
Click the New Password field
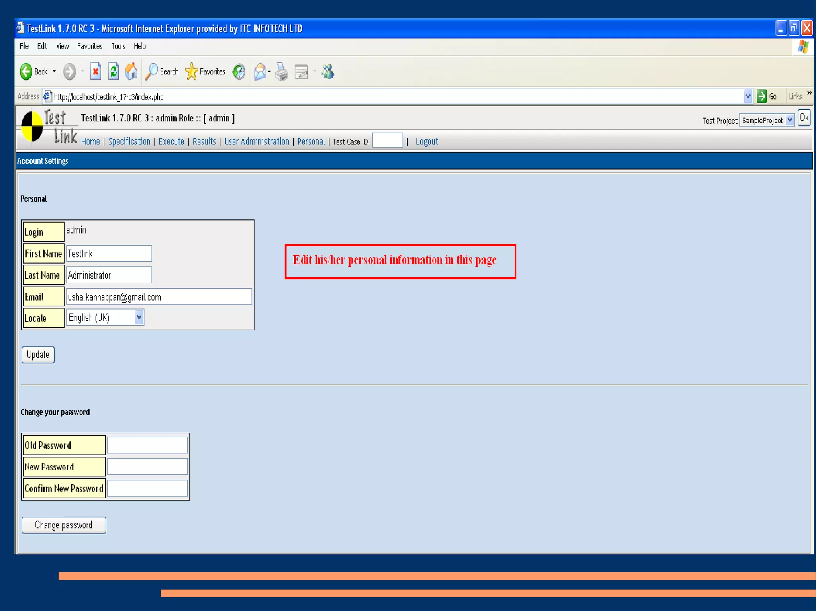[x=147, y=467]
